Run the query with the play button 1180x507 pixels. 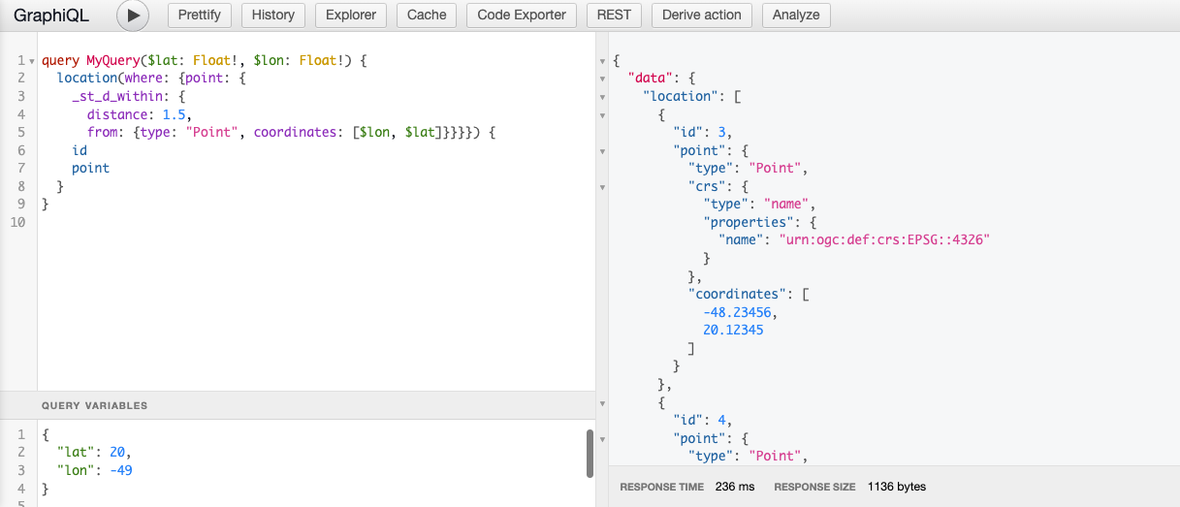133,16
